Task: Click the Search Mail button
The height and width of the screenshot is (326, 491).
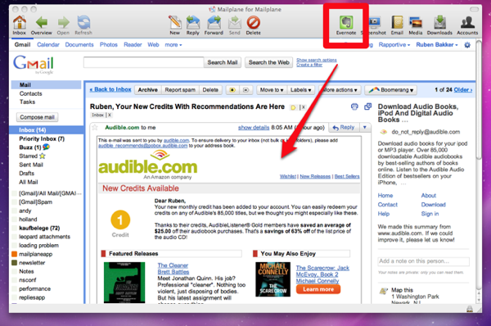Action: tap(223, 62)
